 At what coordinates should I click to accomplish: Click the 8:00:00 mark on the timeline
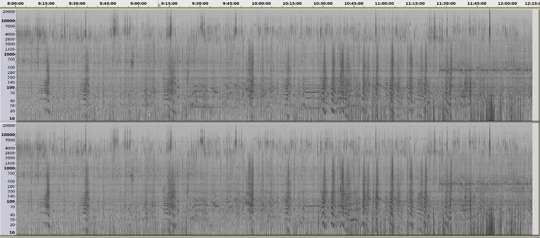click(x=16, y=3)
